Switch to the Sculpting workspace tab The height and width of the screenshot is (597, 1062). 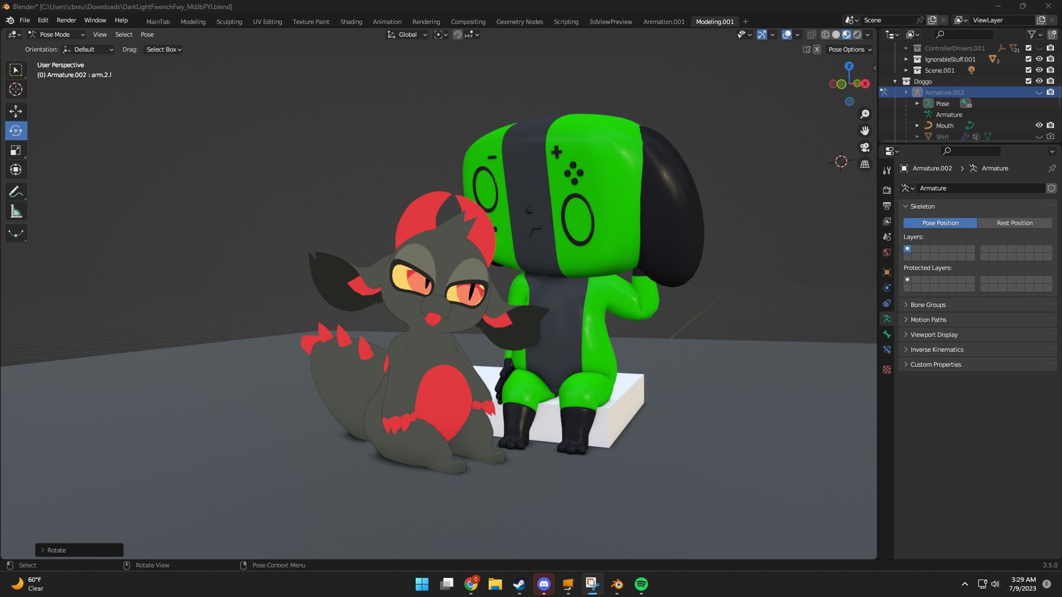click(229, 22)
